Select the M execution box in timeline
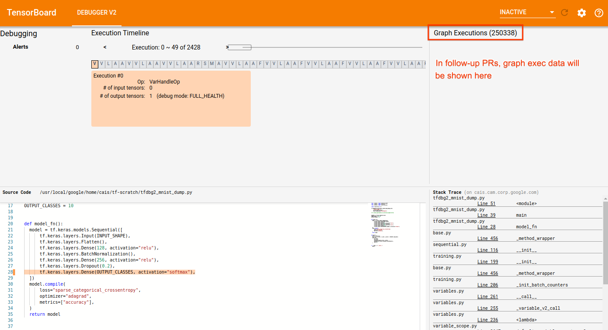Viewport: 608px width, 330px height. tap(212, 64)
